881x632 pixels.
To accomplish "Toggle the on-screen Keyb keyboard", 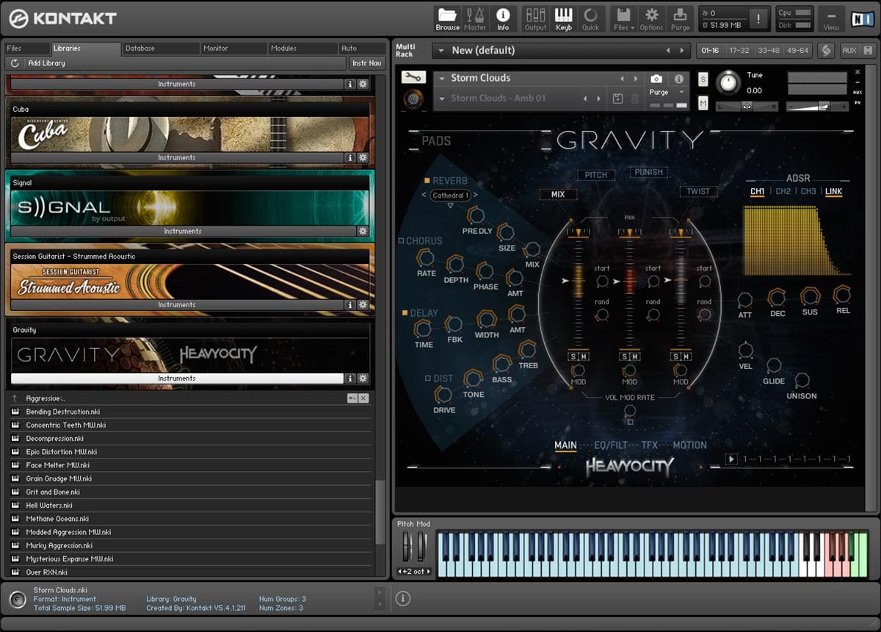I will 563,18.
